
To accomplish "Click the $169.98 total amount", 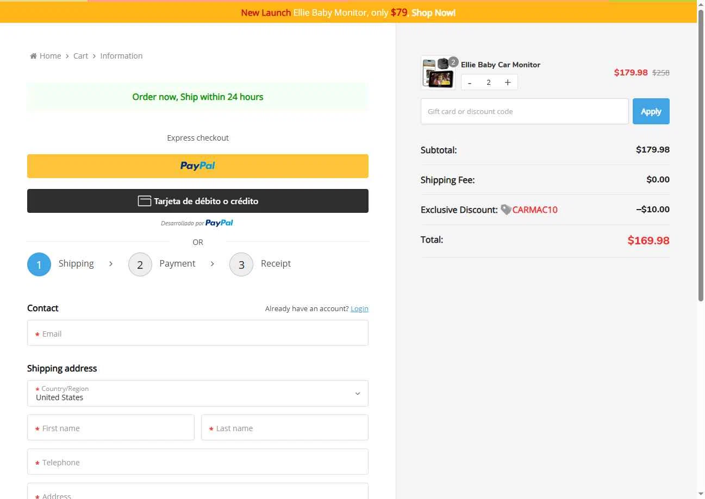I will pyautogui.click(x=648, y=241).
